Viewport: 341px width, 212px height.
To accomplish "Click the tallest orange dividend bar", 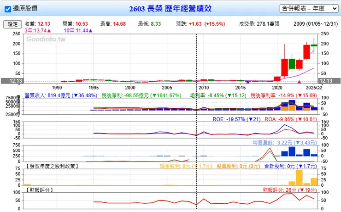I will click(299, 178).
